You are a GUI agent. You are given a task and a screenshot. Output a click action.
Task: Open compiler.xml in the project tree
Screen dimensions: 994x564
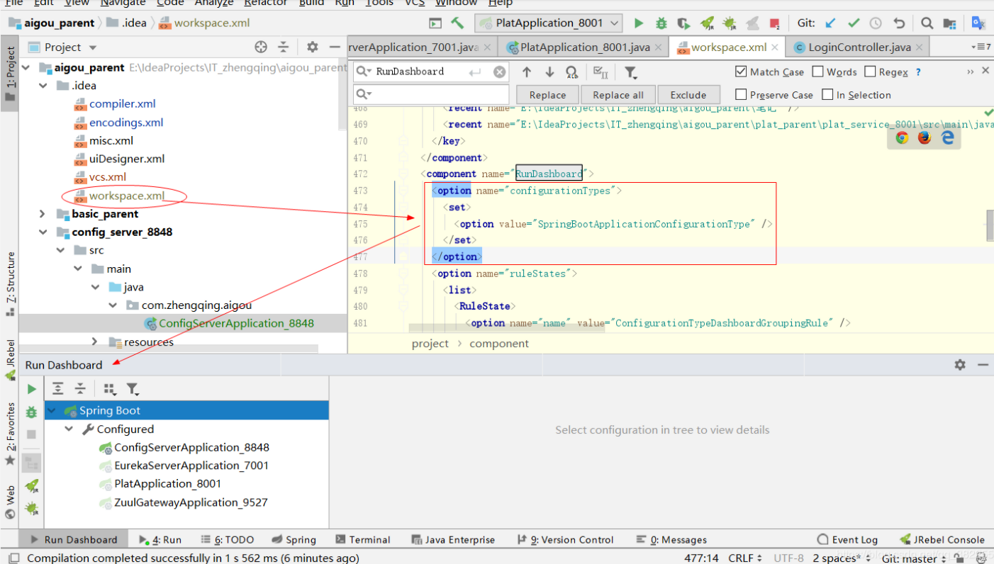[x=122, y=104]
